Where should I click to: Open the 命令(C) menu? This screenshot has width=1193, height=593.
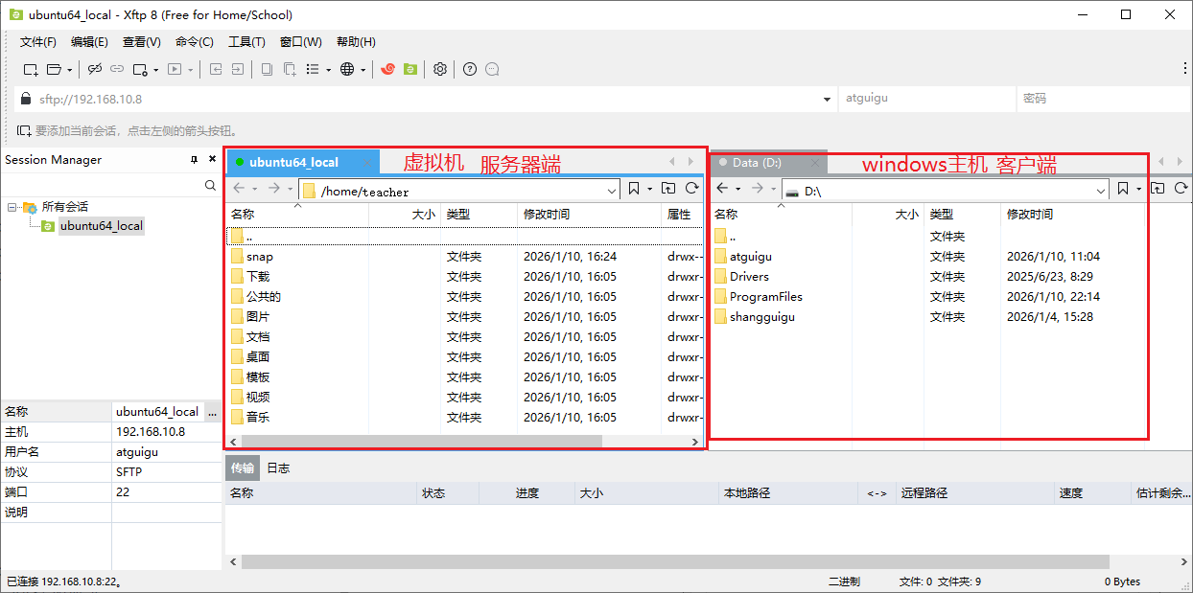(x=195, y=42)
